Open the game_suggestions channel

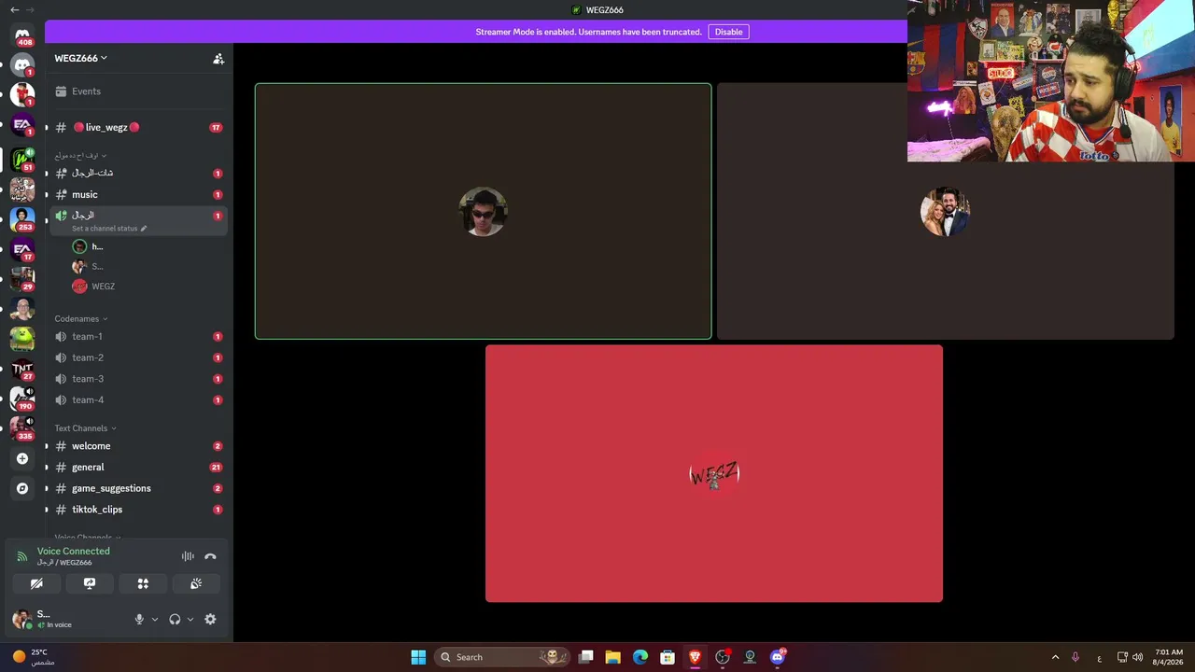pos(137,488)
